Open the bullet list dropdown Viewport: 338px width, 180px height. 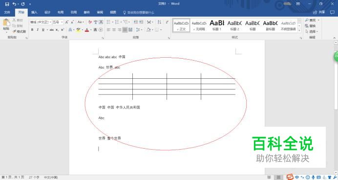coord(112,22)
